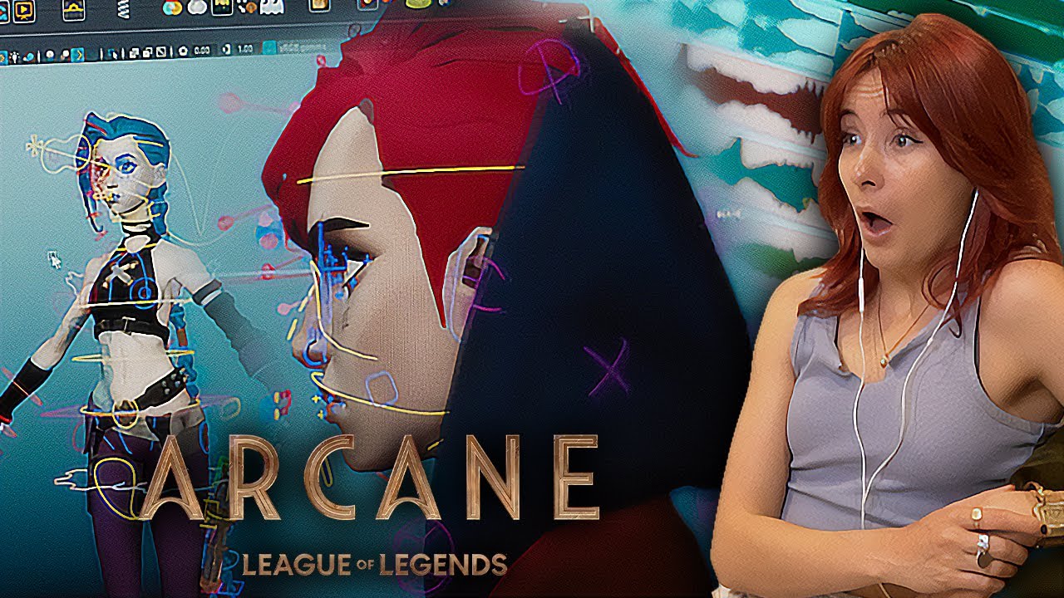1064x598 pixels.
Task: Click the yellow eyebrow curve control on face
Action: tap(411, 173)
